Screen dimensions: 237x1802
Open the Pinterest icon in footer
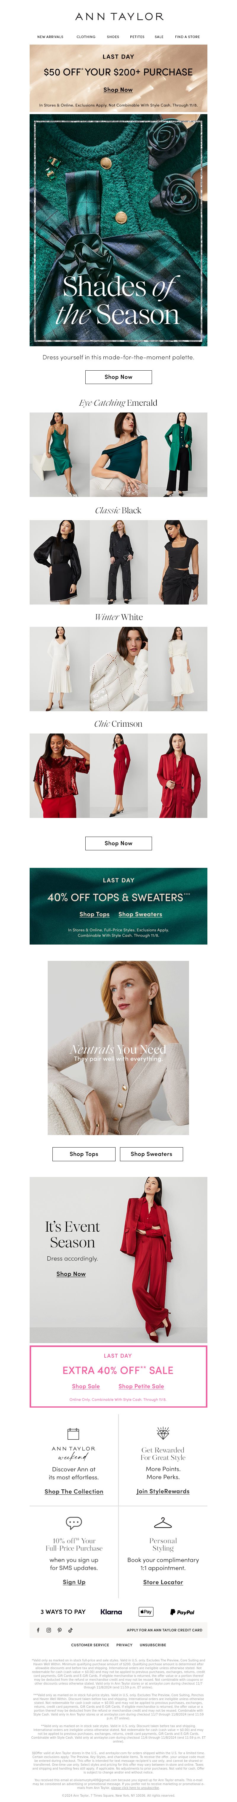[x=60, y=1630]
